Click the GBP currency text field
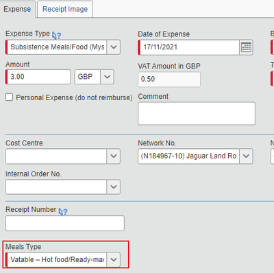This screenshot has width=274, height=273. pyautogui.click(x=88, y=77)
